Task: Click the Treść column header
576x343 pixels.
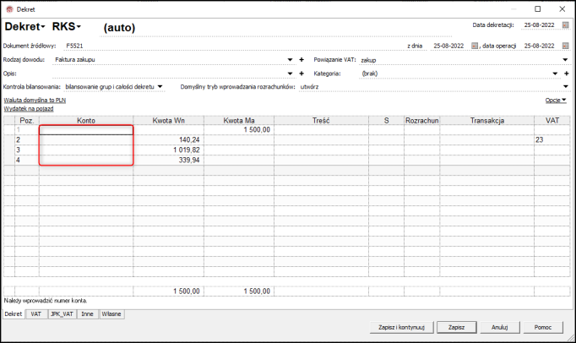Action: tap(321, 120)
